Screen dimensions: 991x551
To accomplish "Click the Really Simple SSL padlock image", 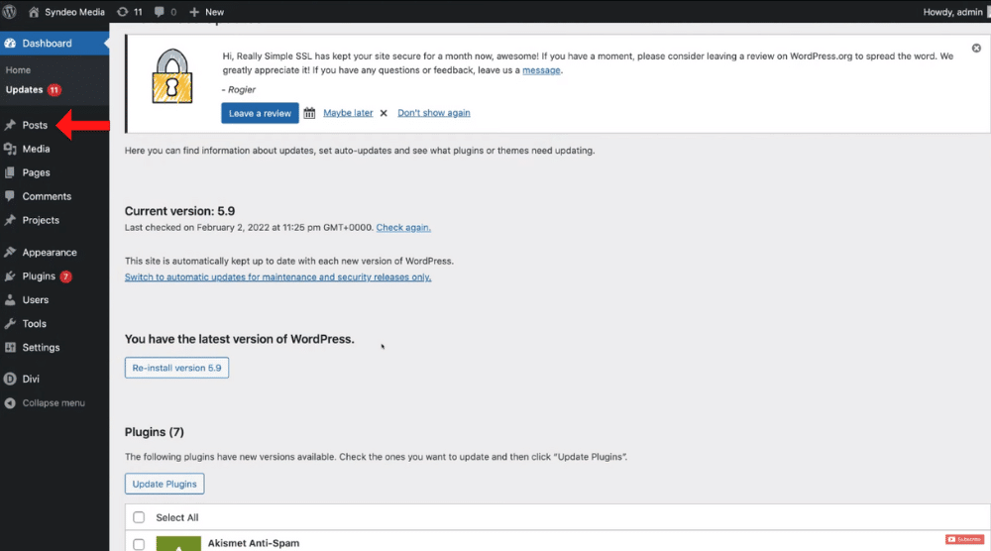I will click(171, 76).
